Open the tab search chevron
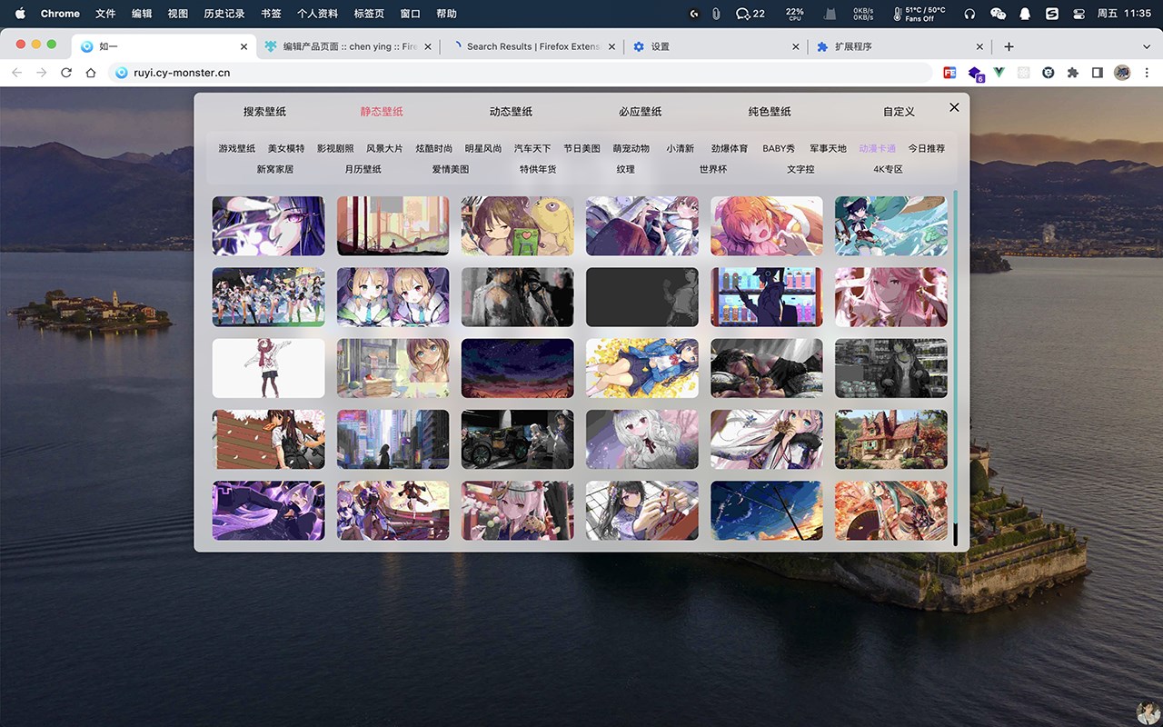Screen dimensions: 1163x727 [1147, 46]
